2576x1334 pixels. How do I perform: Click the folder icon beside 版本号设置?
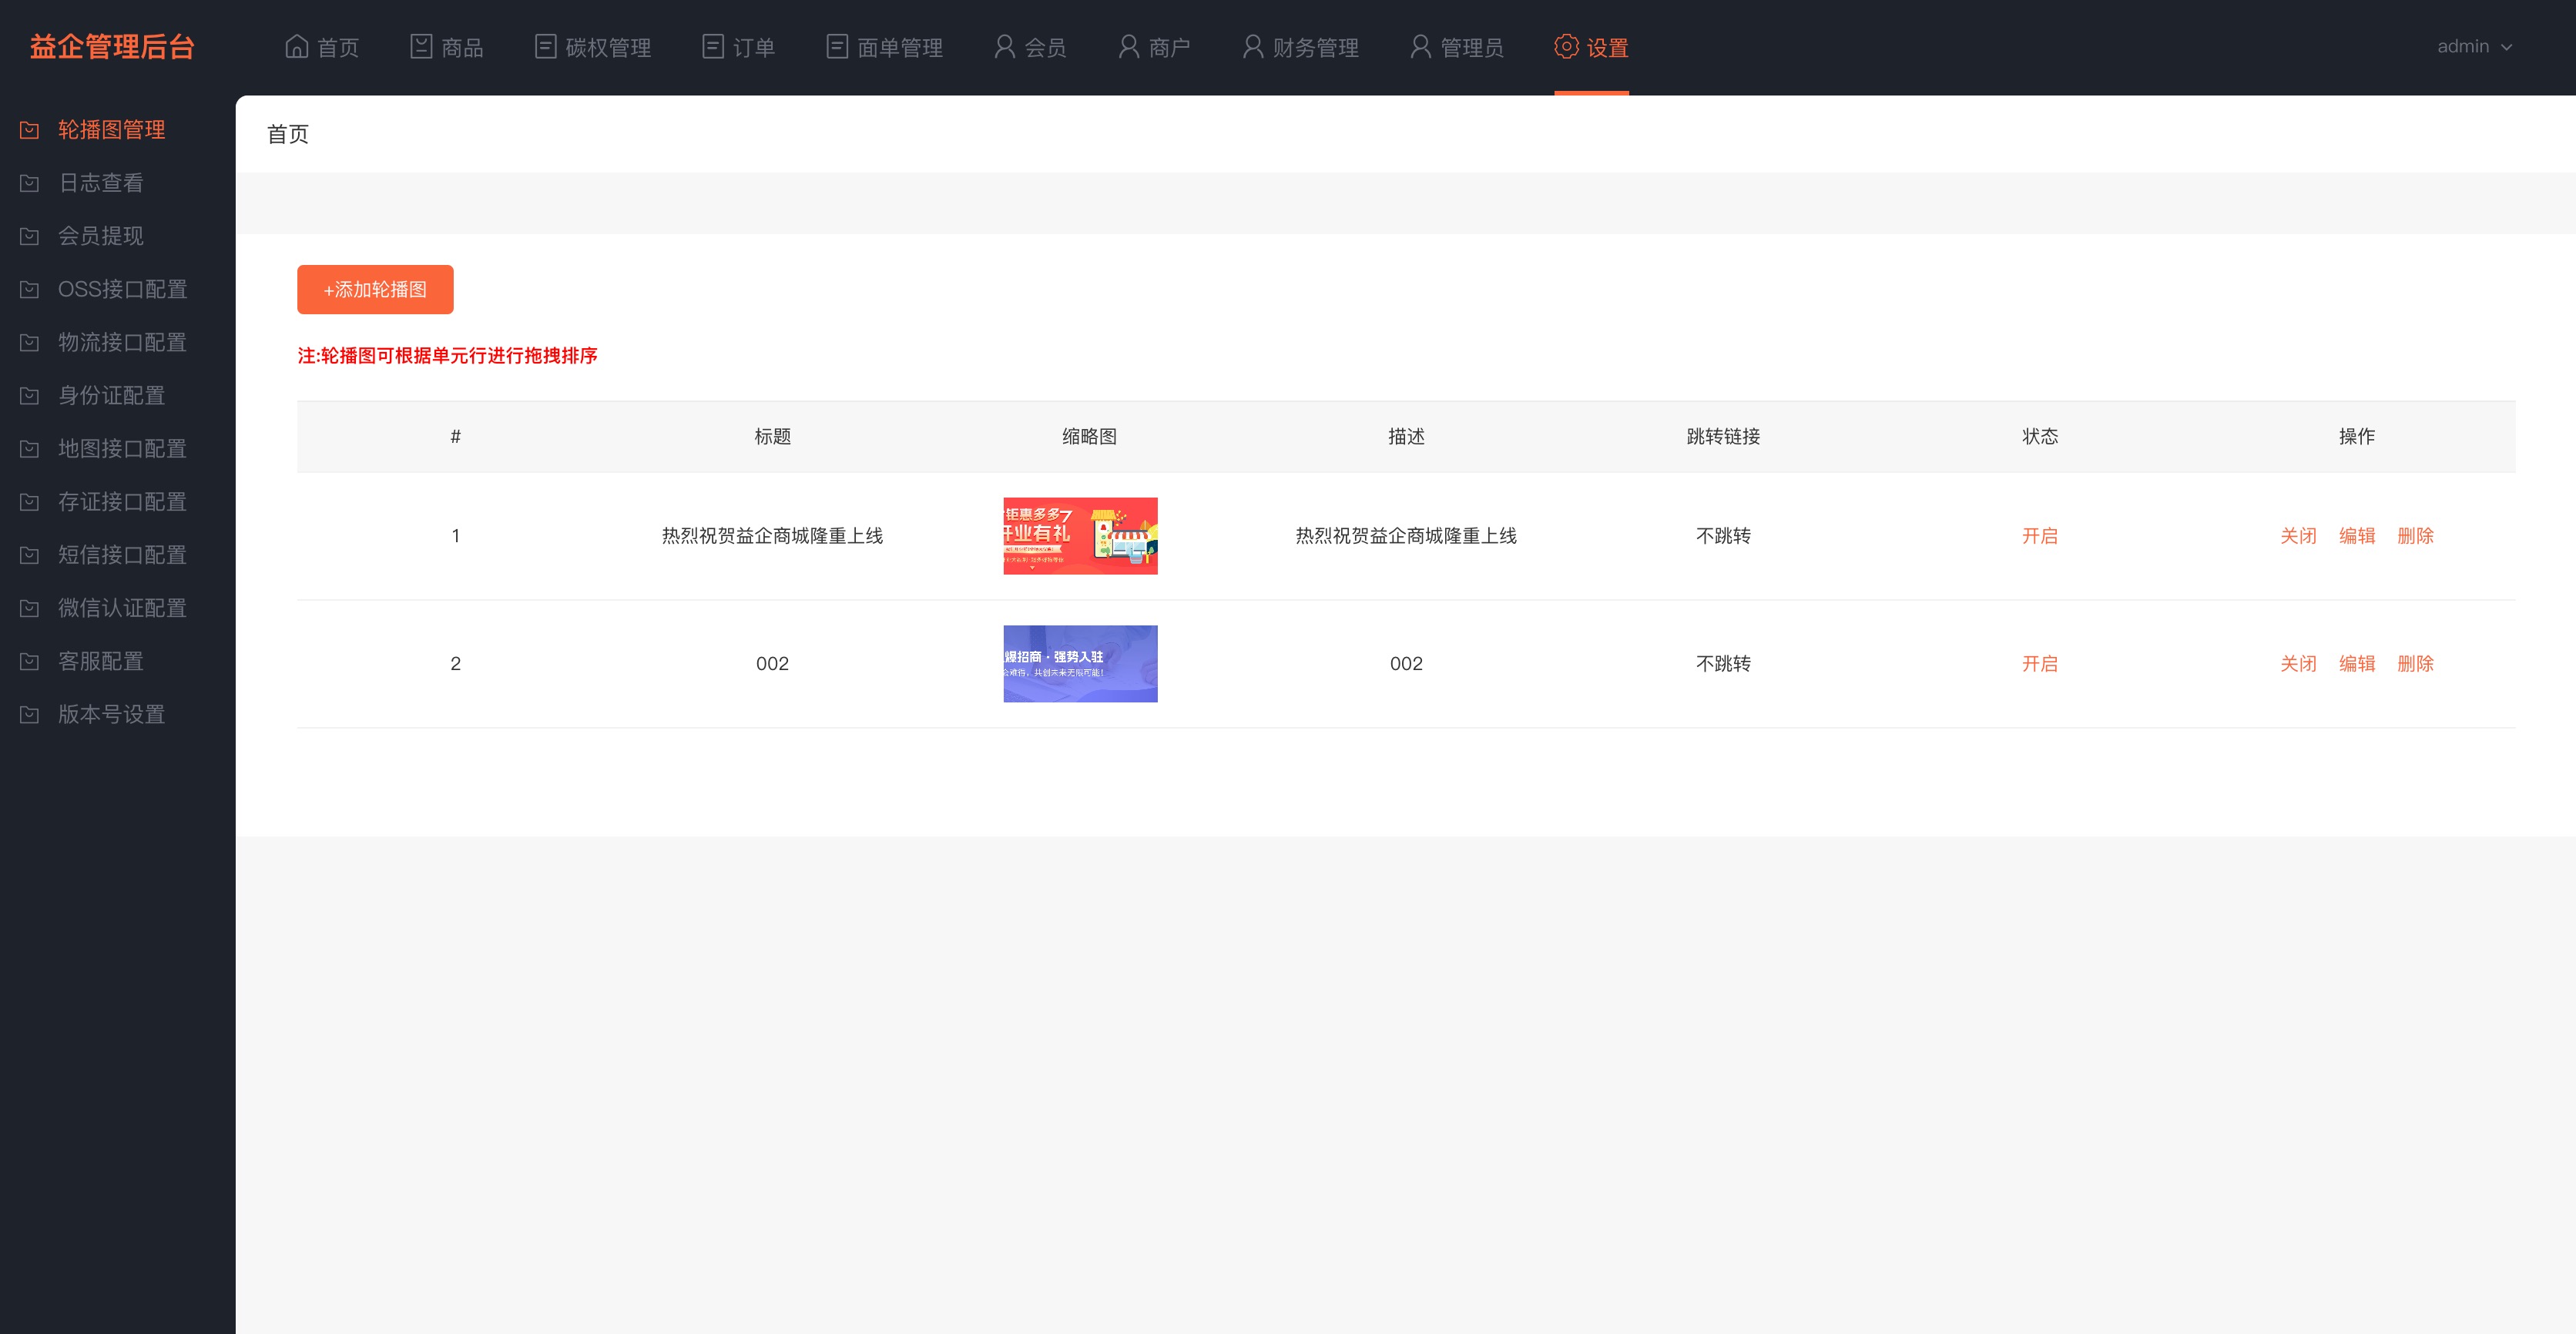30,714
